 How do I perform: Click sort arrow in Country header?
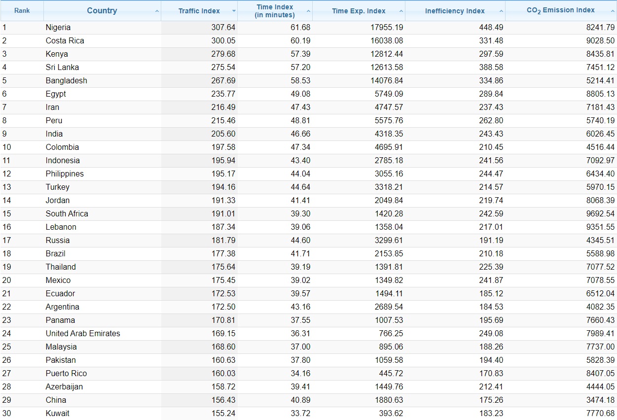(x=157, y=11)
